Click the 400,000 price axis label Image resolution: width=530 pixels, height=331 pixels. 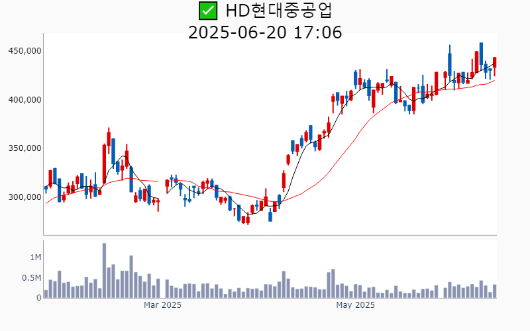[25, 100]
